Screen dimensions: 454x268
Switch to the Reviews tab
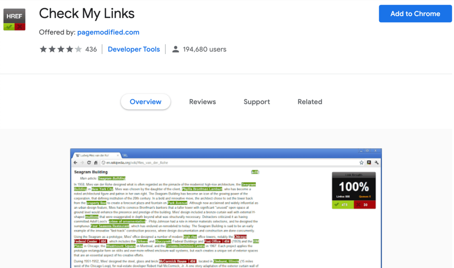click(202, 102)
